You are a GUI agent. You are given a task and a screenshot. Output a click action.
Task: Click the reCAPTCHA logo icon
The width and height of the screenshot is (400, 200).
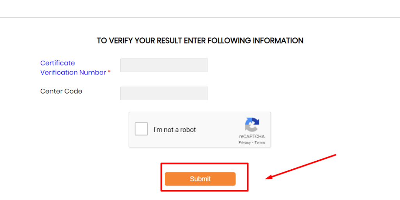point(252,125)
